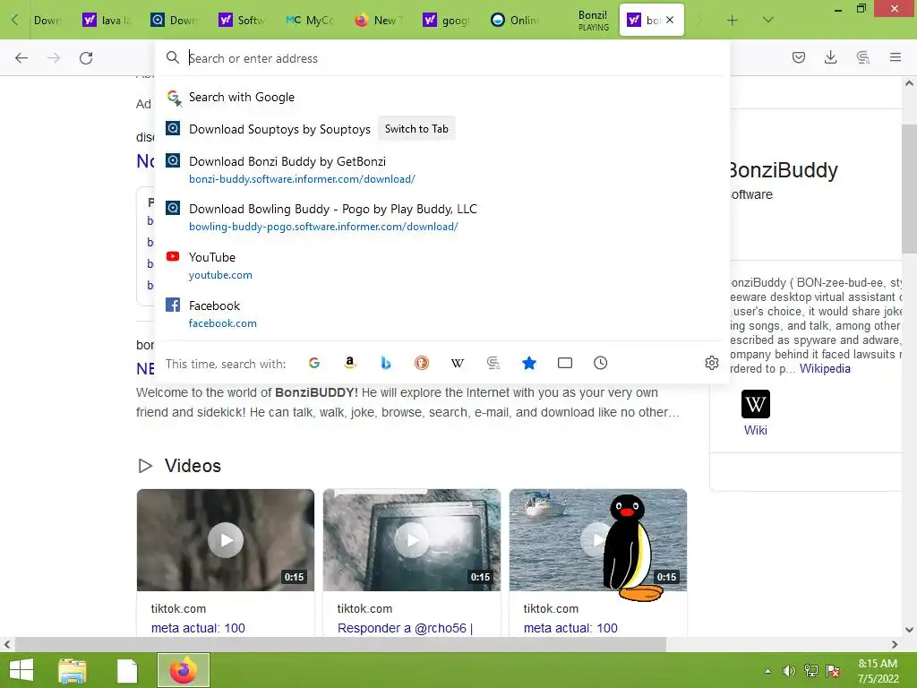This screenshot has width=917, height=688.
Task: Search history using the clock icon
Action: pos(601,364)
